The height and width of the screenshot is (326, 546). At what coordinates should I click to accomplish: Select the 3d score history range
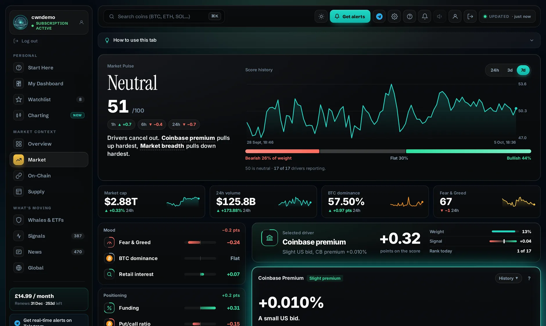510,70
